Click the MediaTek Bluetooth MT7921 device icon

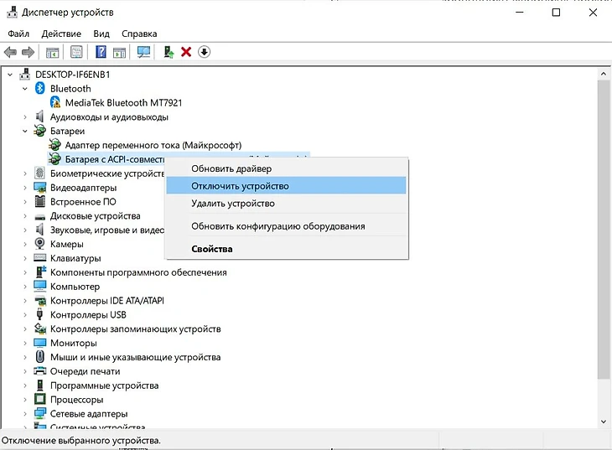(x=56, y=102)
